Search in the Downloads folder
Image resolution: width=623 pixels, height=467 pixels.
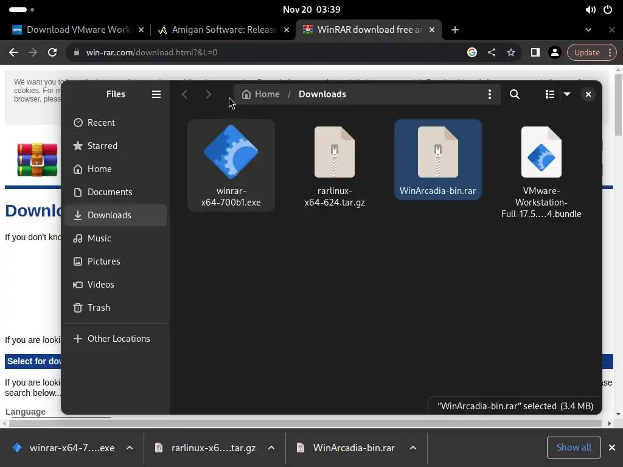point(515,94)
